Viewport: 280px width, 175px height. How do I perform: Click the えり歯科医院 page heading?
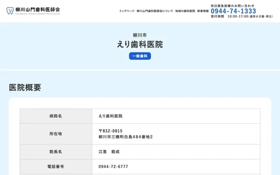(140, 45)
